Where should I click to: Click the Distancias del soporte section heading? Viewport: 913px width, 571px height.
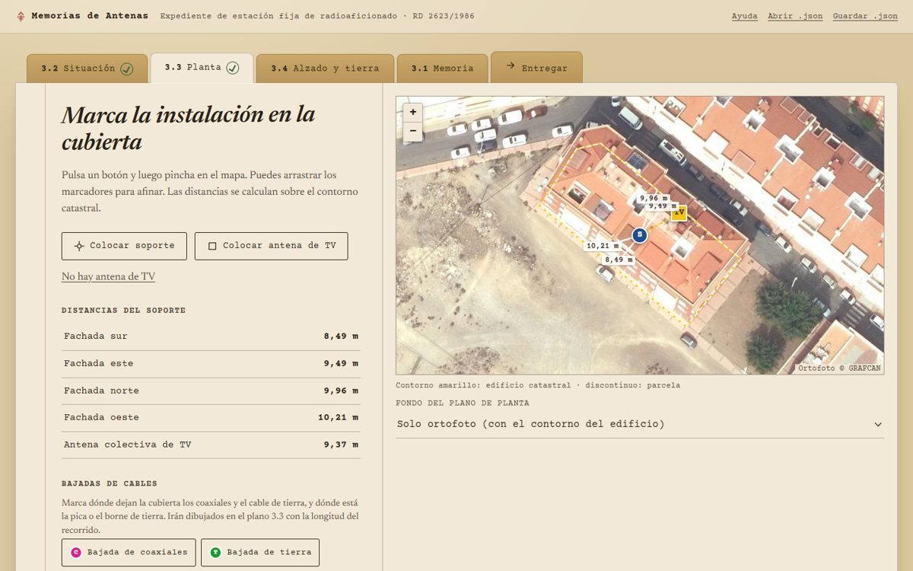tap(124, 311)
